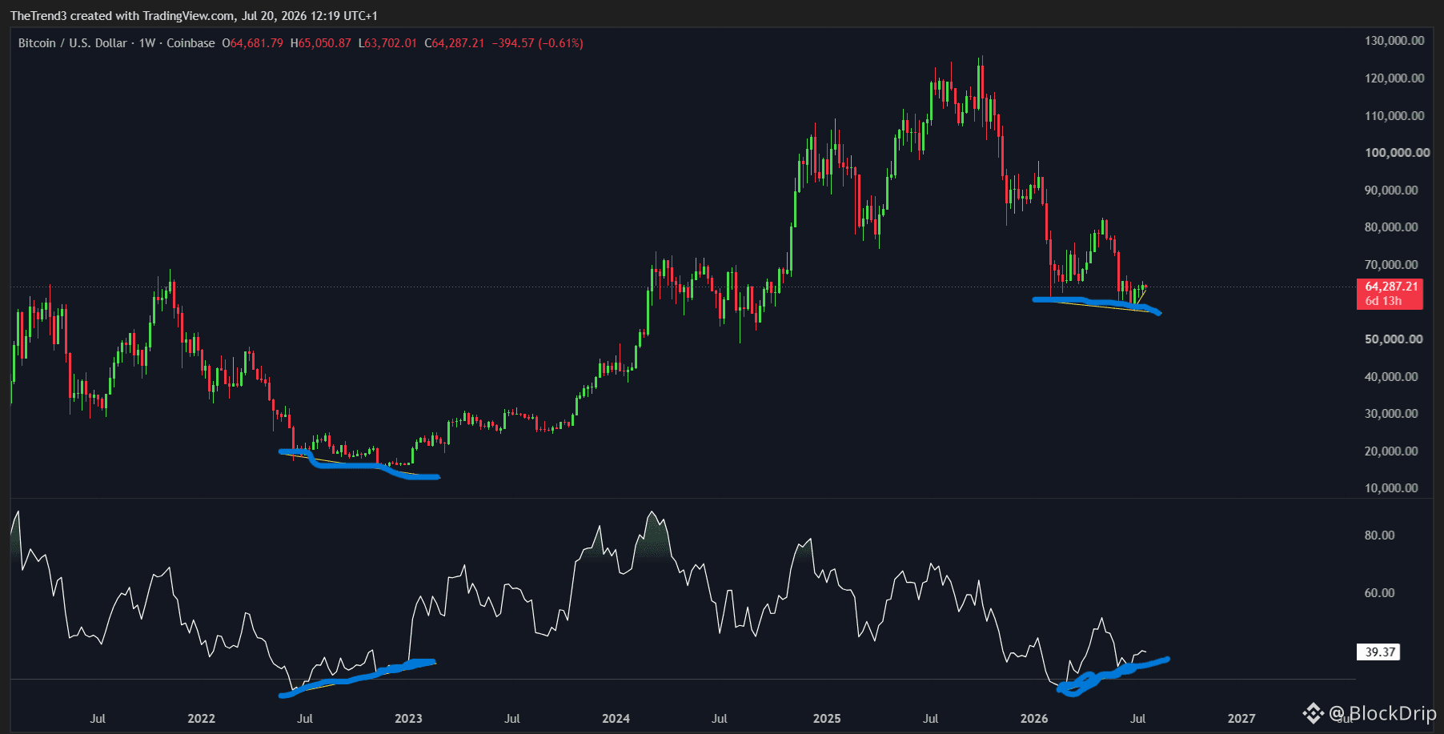This screenshot has width=1444, height=734.
Task: Click the Jul label preceding 2022
Action: pos(98,719)
